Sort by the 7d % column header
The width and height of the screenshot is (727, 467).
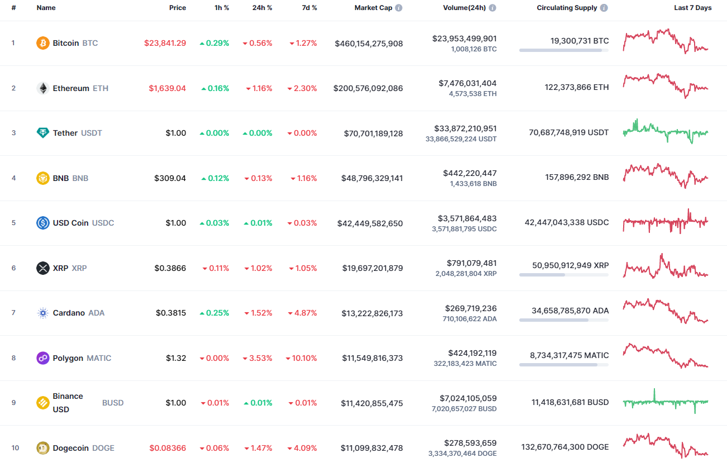pos(309,8)
